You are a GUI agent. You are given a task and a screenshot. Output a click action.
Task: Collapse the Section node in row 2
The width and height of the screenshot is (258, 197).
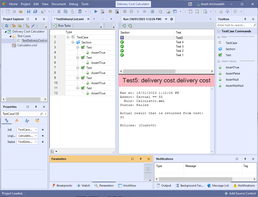tap(73, 42)
